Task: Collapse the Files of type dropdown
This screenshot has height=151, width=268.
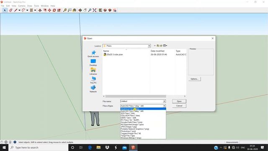Action: (x=164, y=106)
